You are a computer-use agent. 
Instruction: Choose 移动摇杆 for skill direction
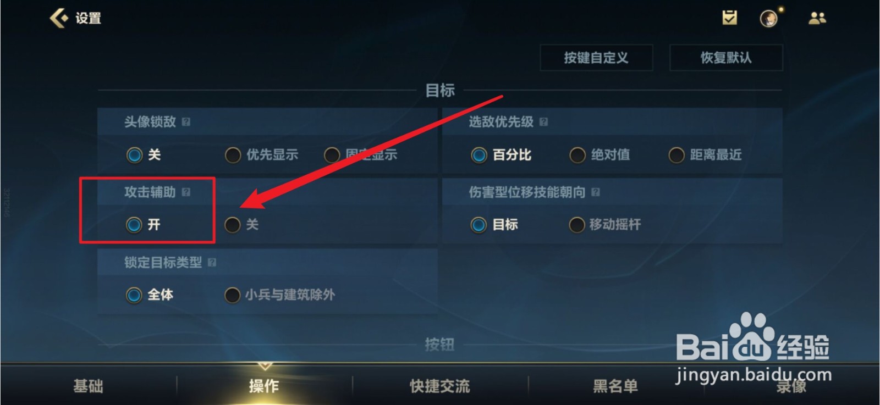pos(605,224)
